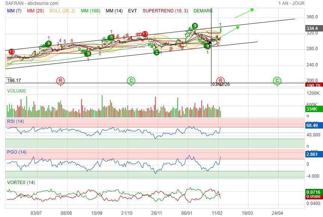Toggle the MM (7) moving average

tap(14, 11)
